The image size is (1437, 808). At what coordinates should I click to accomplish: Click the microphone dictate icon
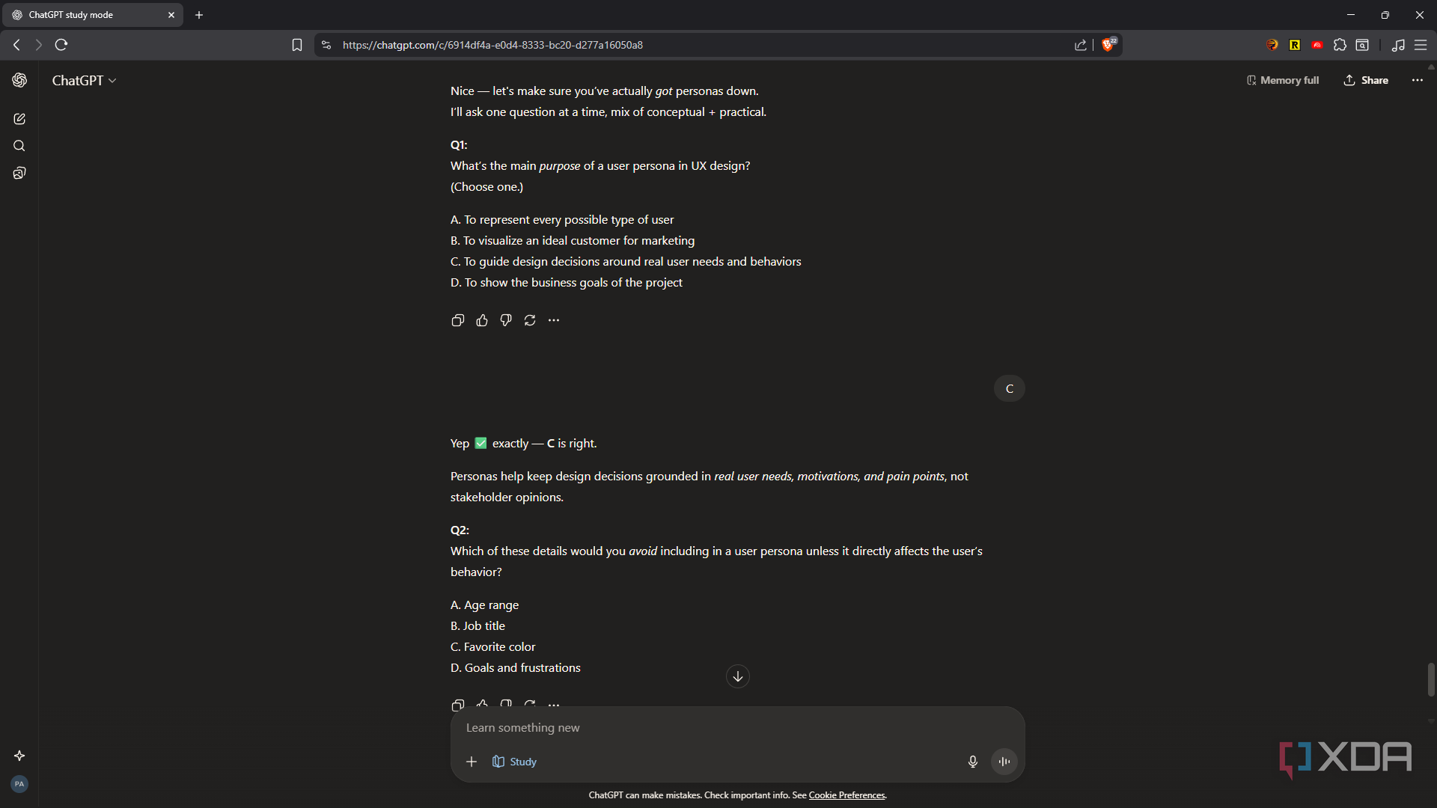click(x=972, y=762)
